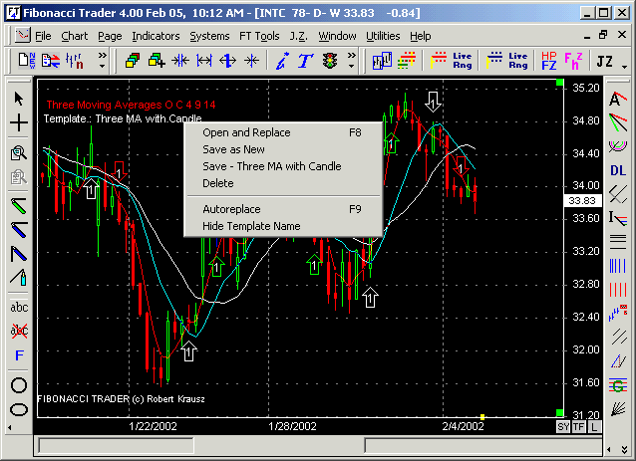Select the angle A tool at top right
Viewport: 636px width, 461px height.
tap(618, 99)
